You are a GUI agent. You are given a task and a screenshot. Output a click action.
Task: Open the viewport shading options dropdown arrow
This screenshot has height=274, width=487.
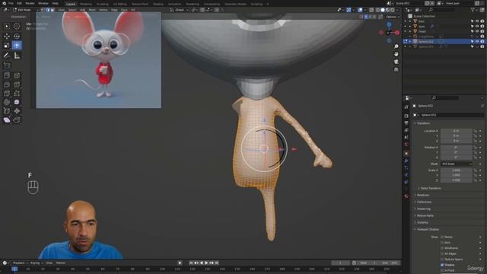tap(397, 10)
